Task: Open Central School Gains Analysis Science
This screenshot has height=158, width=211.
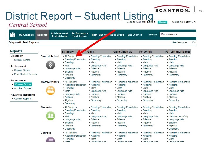Action: (x=121, y=69)
